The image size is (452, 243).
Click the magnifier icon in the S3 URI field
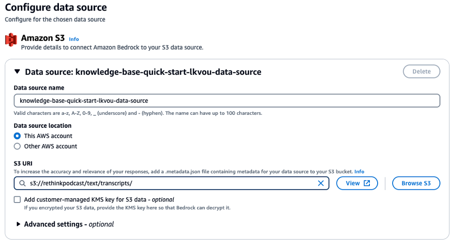pyautogui.click(x=22, y=183)
